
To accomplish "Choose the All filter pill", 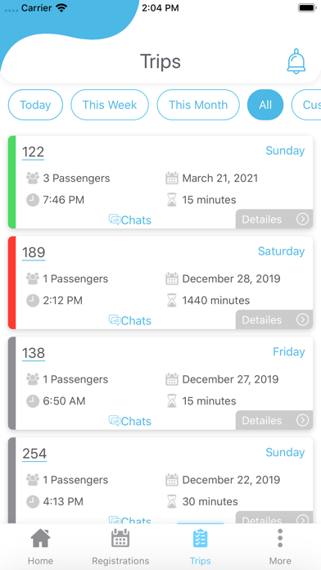I will pos(265,105).
